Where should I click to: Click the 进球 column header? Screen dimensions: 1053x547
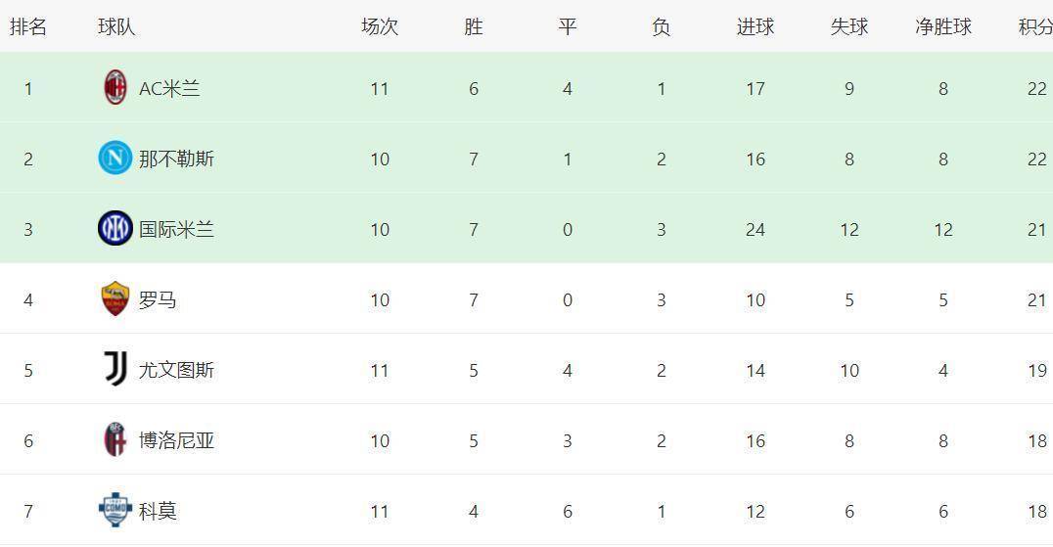coord(755,27)
